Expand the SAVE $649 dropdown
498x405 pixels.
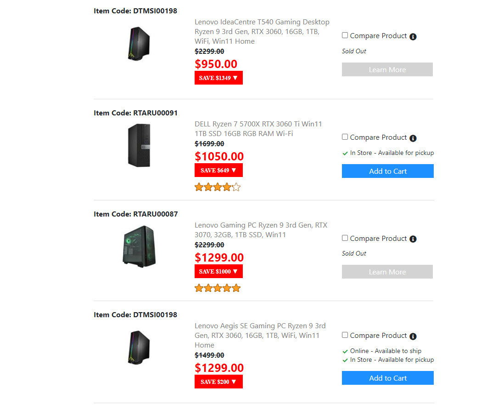(x=218, y=170)
